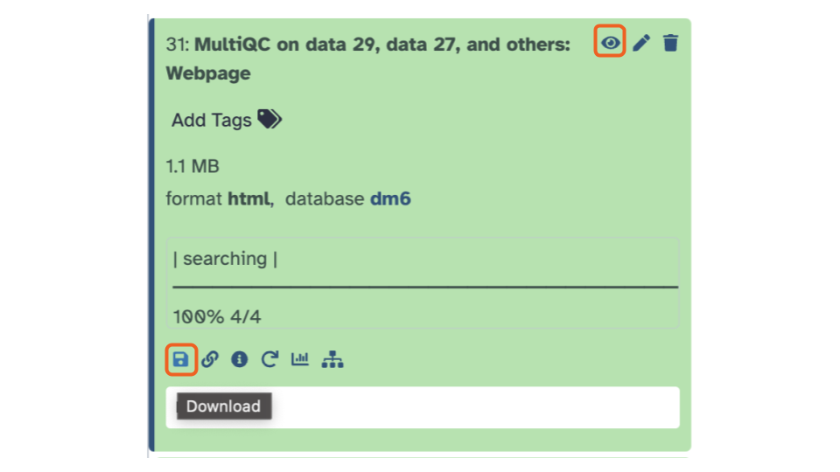The image size is (840, 472).
Task: Rerun the job with circular arrow icon
Action: coord(269,359)
